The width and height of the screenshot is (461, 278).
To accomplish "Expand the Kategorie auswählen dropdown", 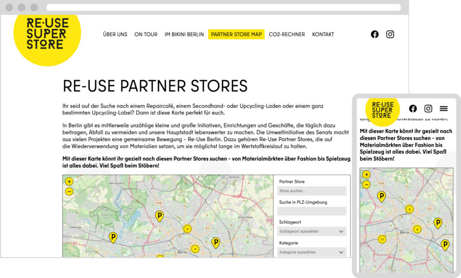I will click(x=311, y=252).
